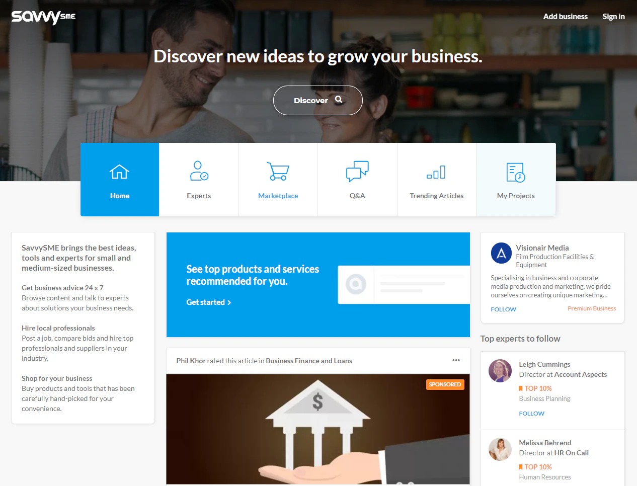Select the My Projects document icon
This screenshot has height=486, width=637.
click(x=516, y=172)
